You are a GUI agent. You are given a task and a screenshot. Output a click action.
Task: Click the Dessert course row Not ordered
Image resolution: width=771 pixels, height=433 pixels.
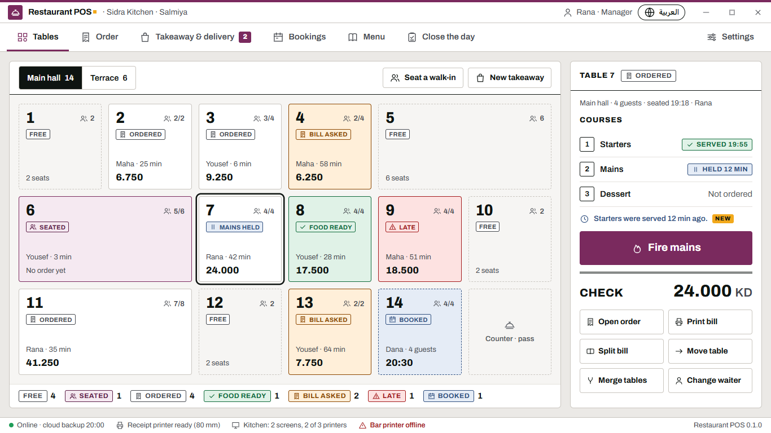pyautogui.click(x=666, y=194)
